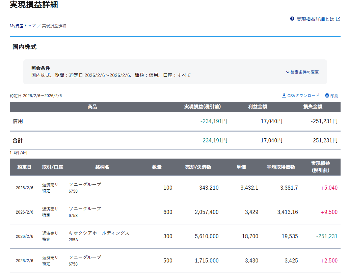Select the ソニーグループ row with quantity 600
The width and height of the screenshot is (349, 277).
point(85,209)
